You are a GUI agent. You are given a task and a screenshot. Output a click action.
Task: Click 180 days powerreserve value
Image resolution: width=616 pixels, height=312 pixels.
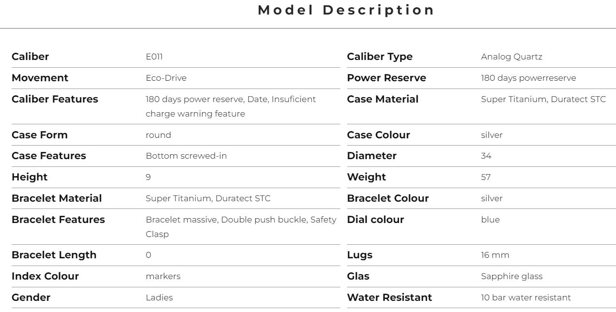(x=528, y=78)
